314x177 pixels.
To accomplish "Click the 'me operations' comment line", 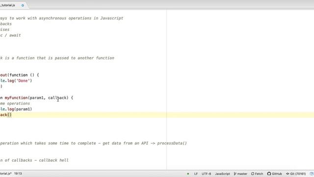I will click(15, 104).
